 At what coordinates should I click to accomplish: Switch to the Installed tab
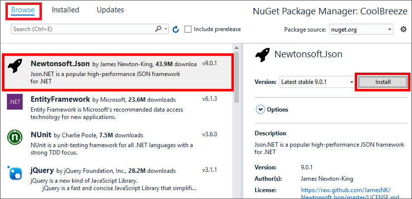point(67,10)
